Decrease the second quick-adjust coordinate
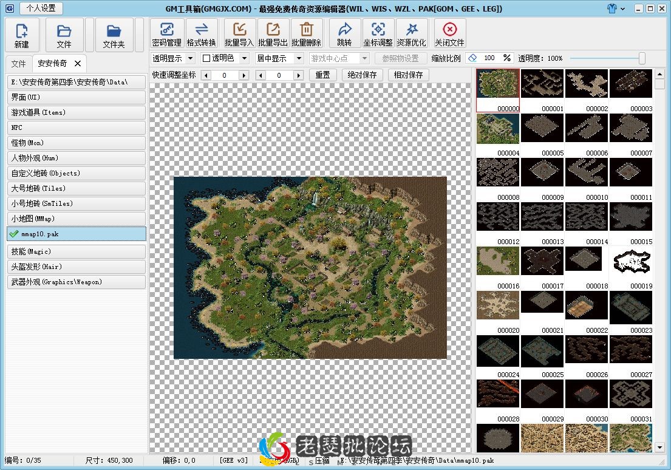 pyautogui.click(x=261, y=75)
